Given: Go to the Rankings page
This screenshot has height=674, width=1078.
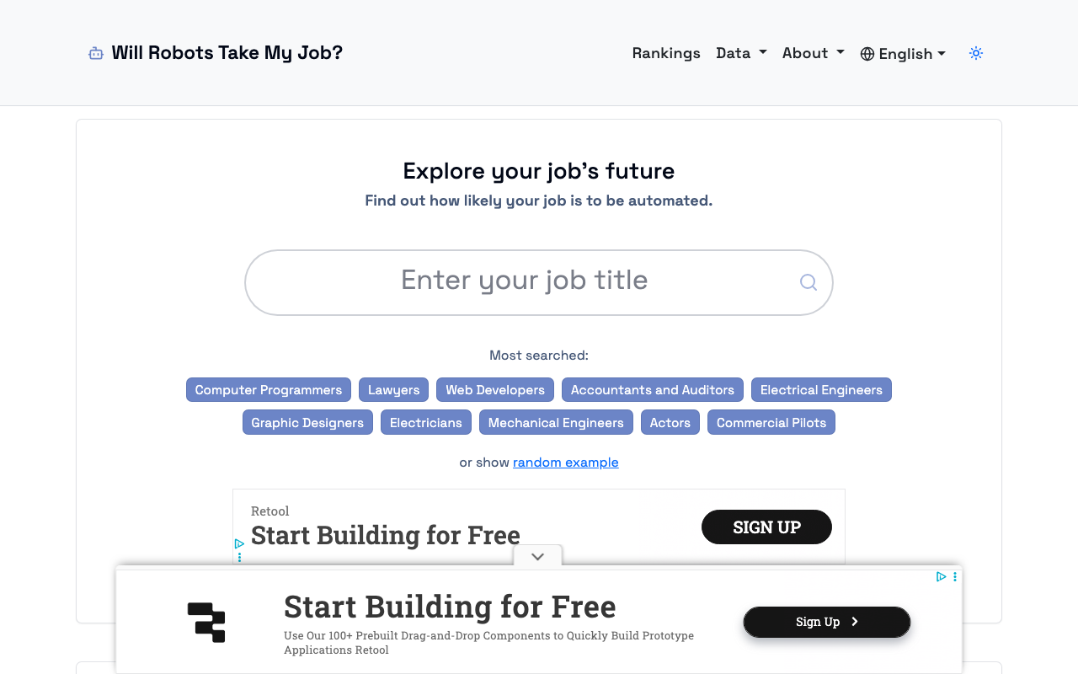Looking at the screenshot, I should click(x=666, y=52).
